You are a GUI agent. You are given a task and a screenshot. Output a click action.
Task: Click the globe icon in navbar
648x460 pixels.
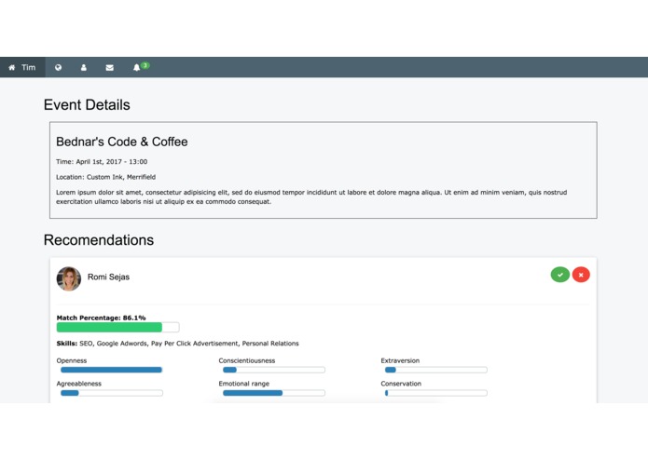(58, 67)
